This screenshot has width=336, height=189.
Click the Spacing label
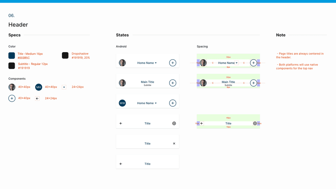[202, 47]
